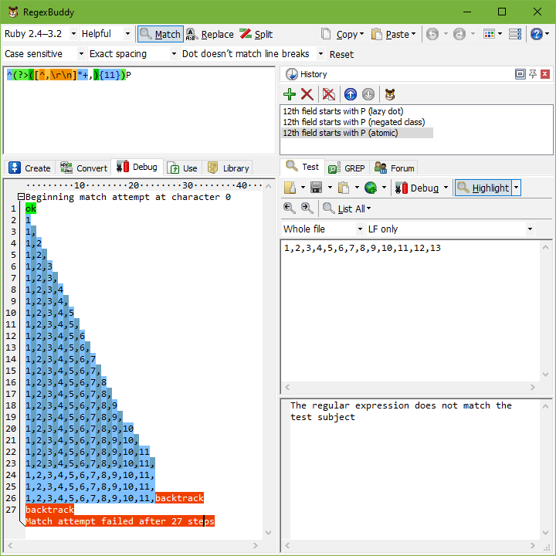Click the undo icon
This screenshot has width=556, height=556.
(x=432, y=34)
